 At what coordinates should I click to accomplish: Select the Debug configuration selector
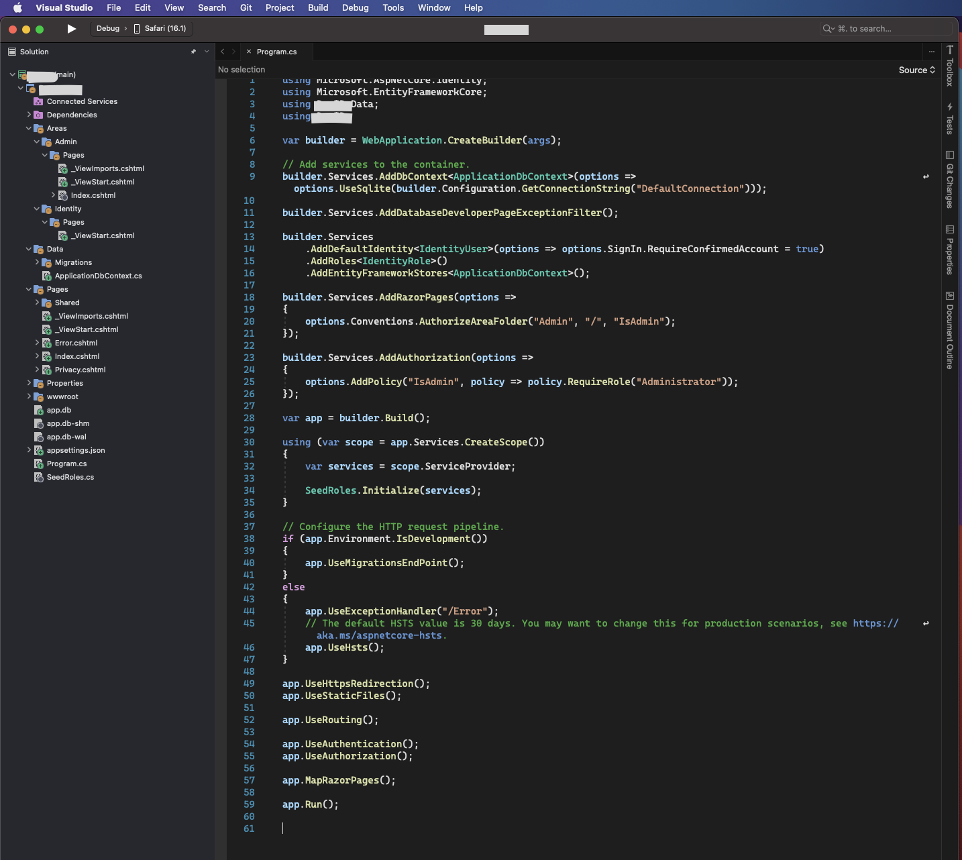tap(108, 29)
